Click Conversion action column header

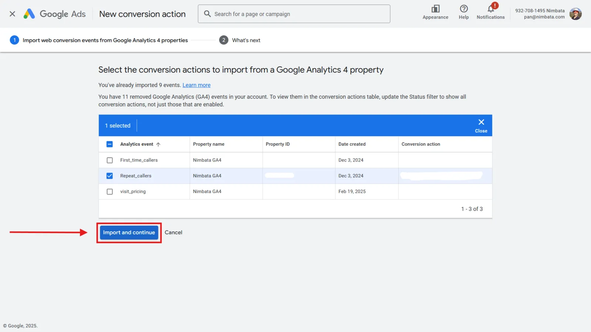tap(421, 144)
